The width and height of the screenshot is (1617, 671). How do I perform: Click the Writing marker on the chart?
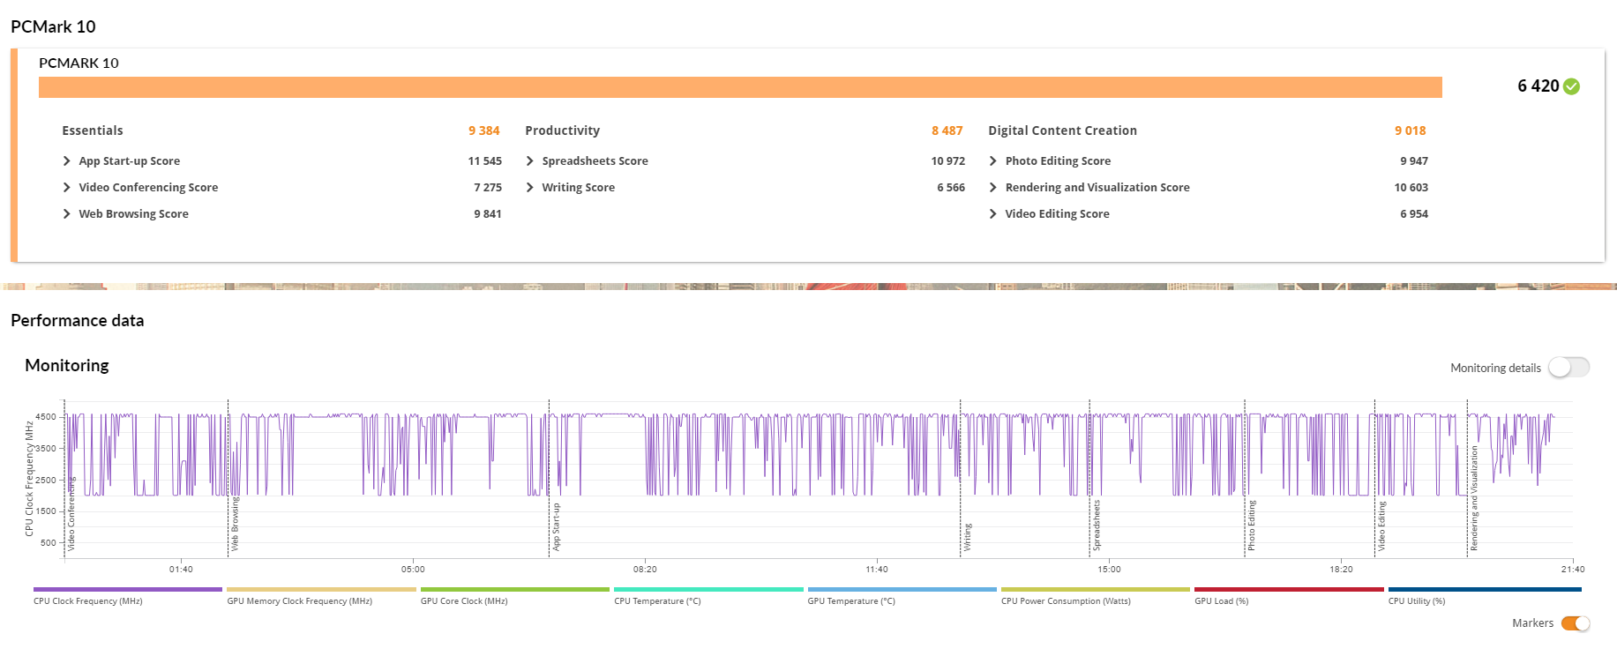coord(967,537)
